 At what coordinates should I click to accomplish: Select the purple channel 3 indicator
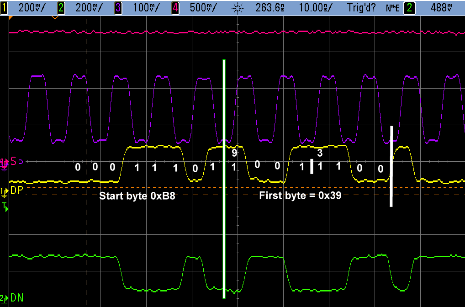click(118, 7)
